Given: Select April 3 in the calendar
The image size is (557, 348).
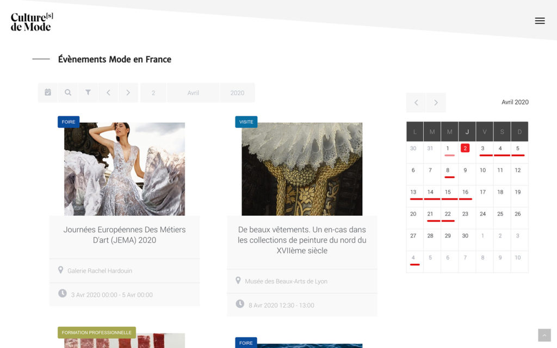Looking at the screenshot, I should click(x=483, y=148).
